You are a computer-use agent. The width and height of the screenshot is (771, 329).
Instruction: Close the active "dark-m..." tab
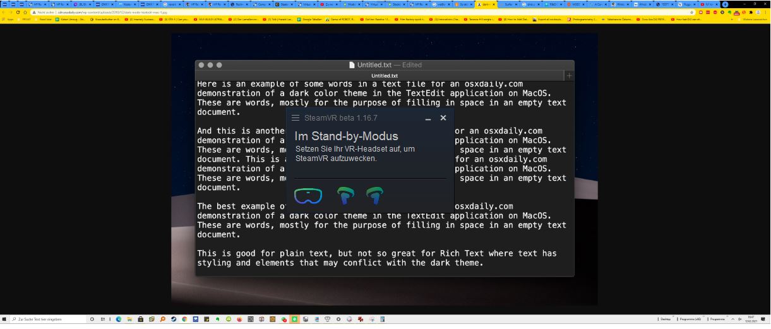[494, 4]
